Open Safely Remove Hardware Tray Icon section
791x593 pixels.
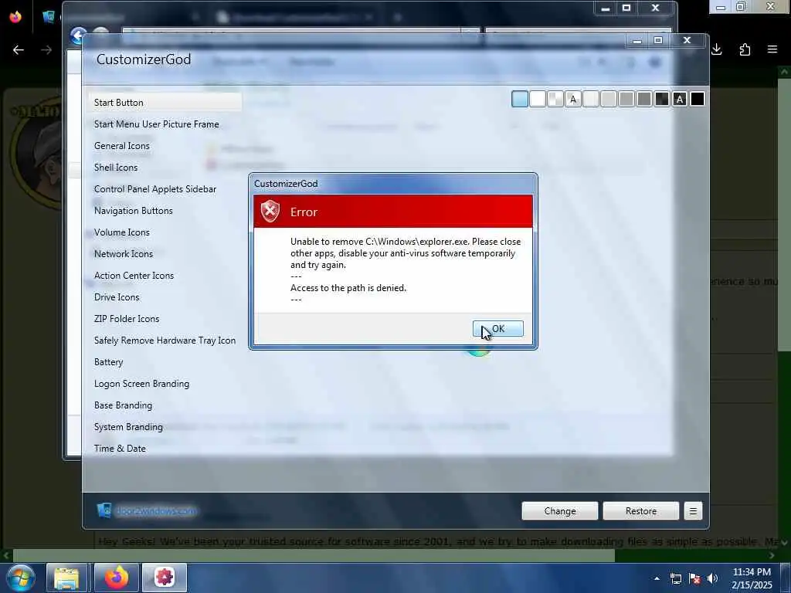165,341
